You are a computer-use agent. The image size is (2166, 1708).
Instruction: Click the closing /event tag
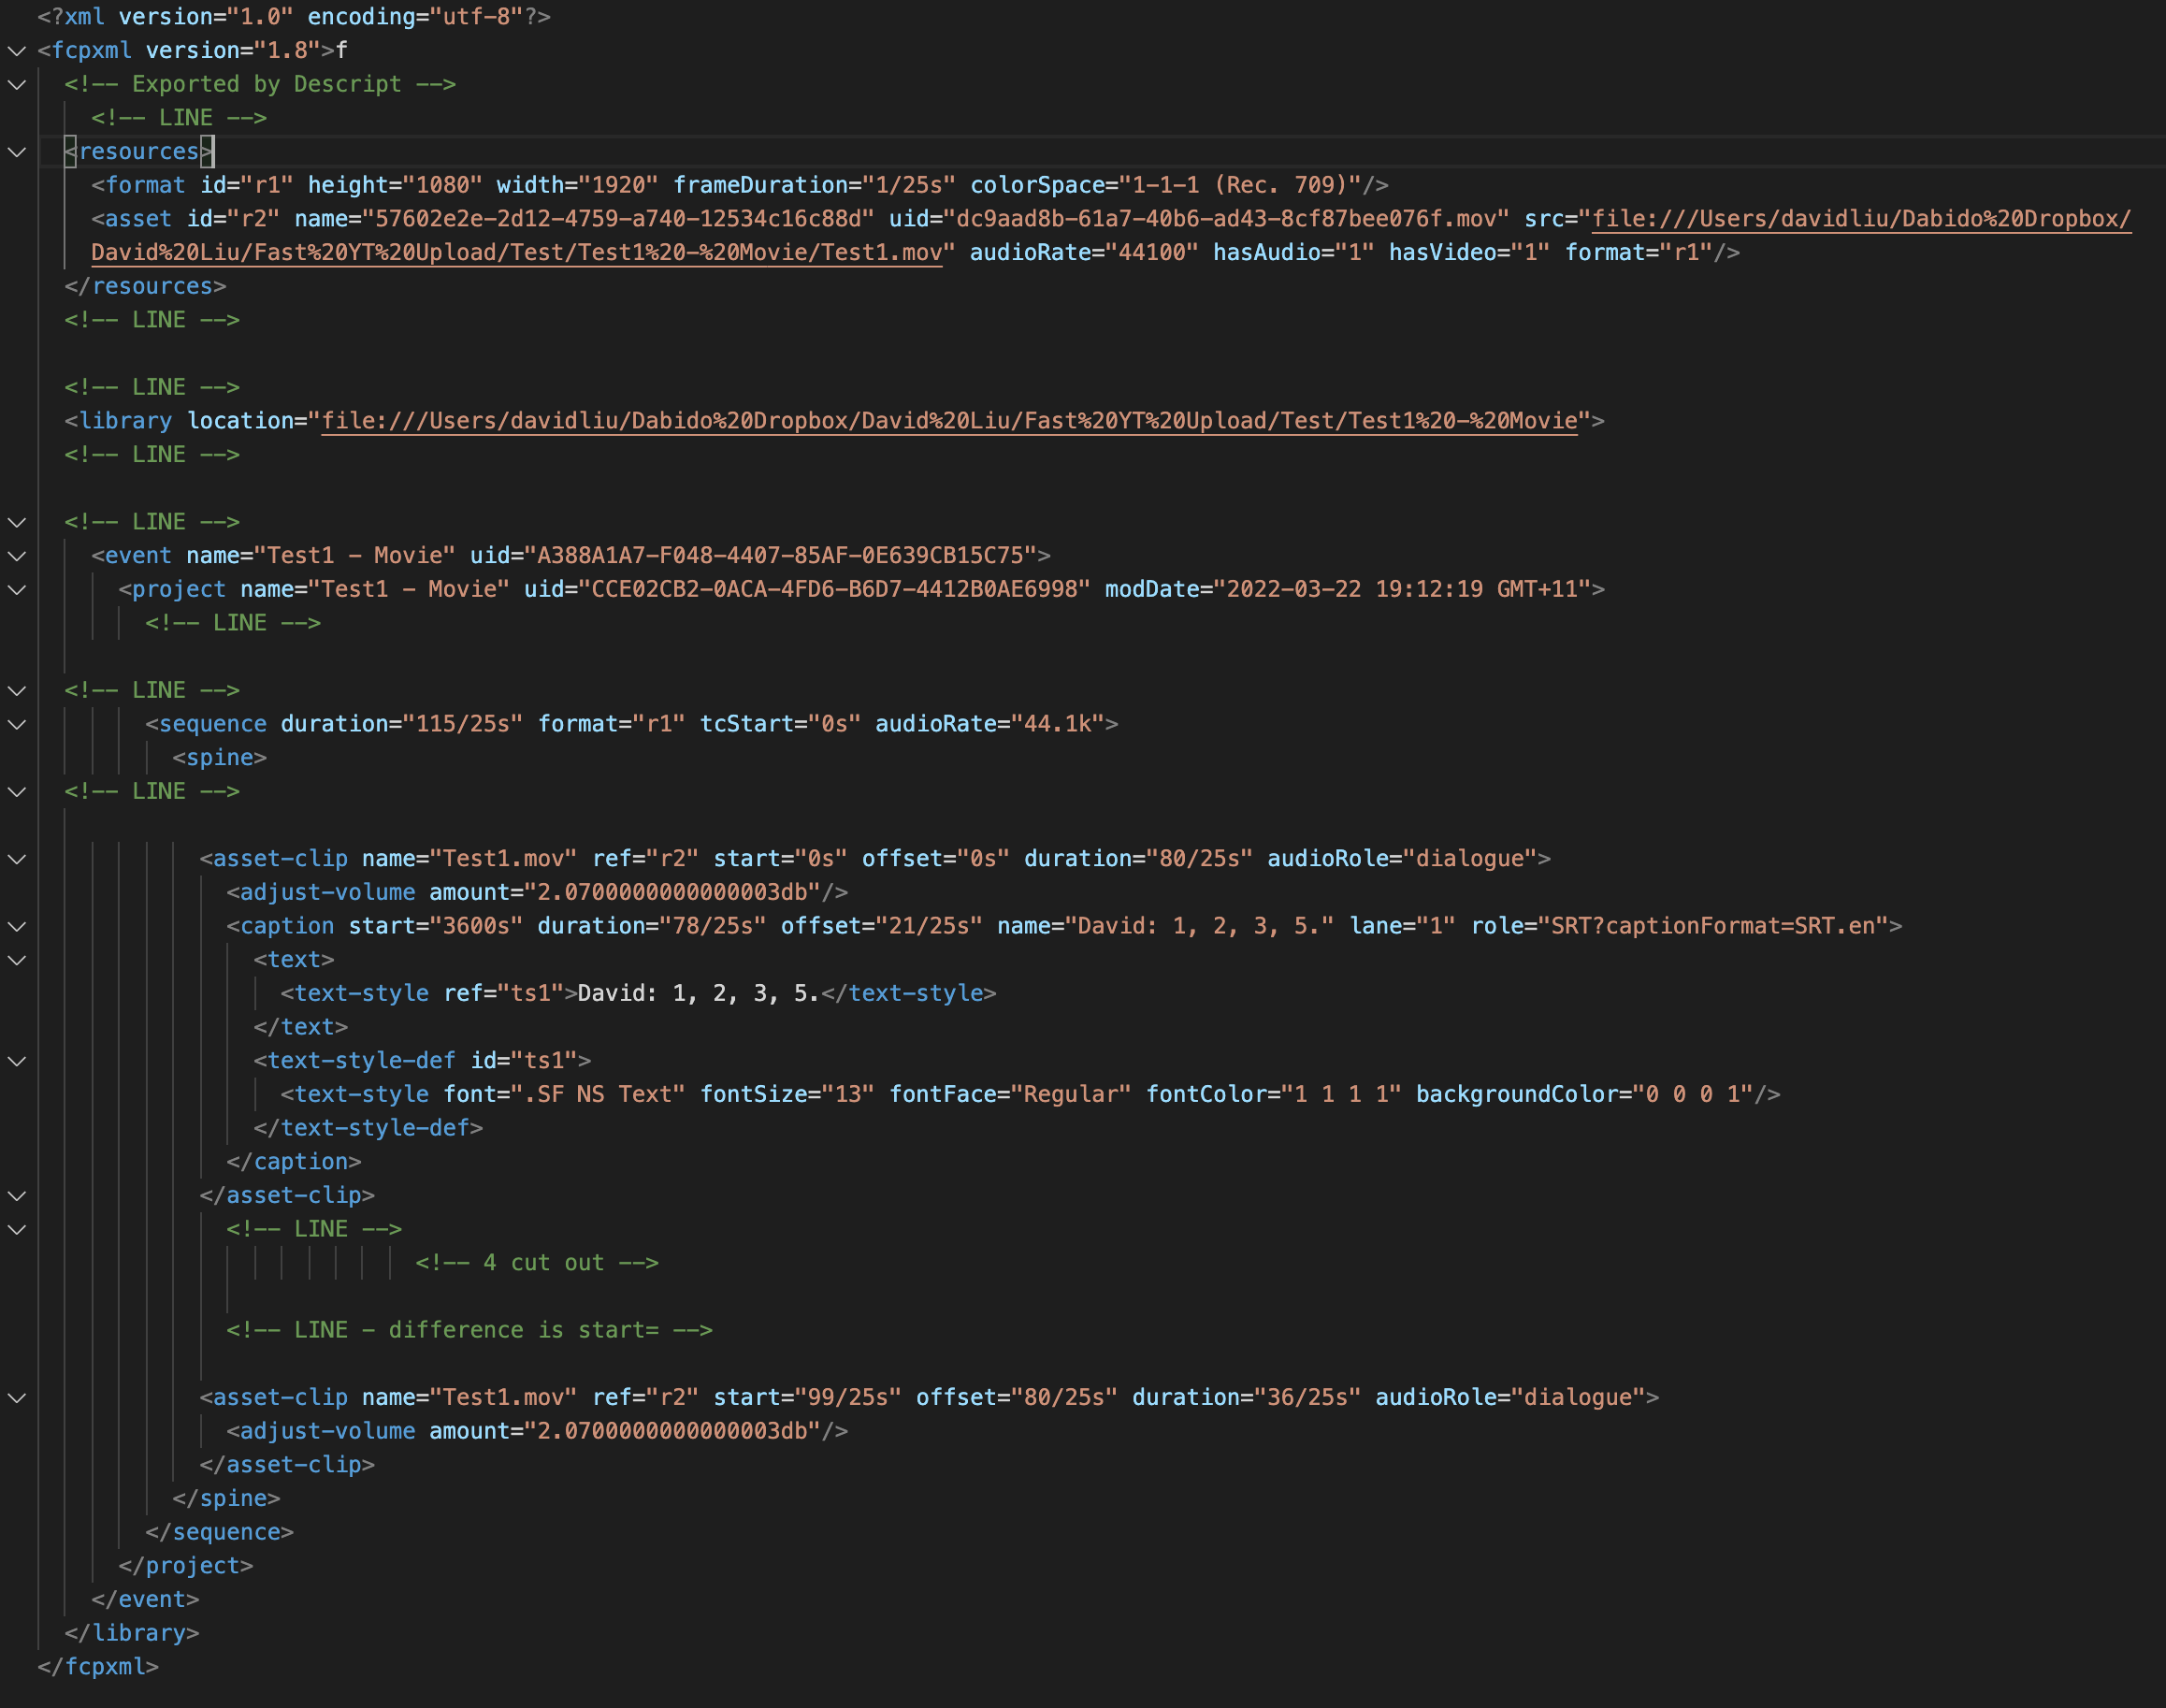pyautogui.click(x=145, y=1600)
